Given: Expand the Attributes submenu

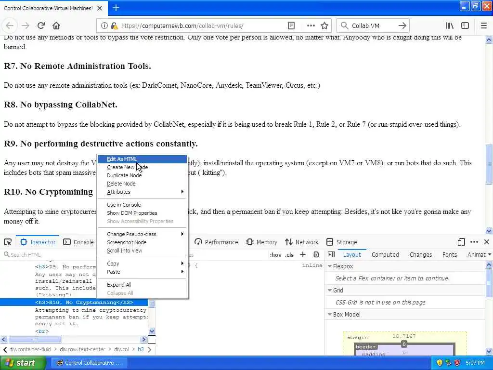Looking at the screenshot, I should point(142,192).
